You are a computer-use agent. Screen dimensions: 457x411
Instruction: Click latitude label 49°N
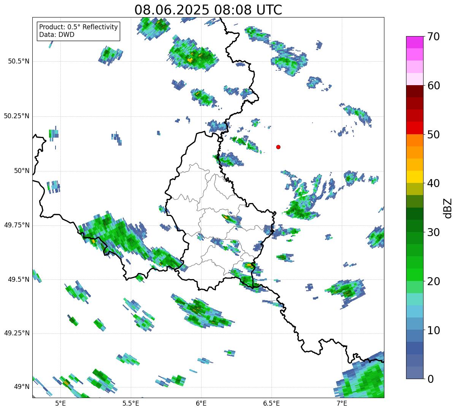coord(22,387)
